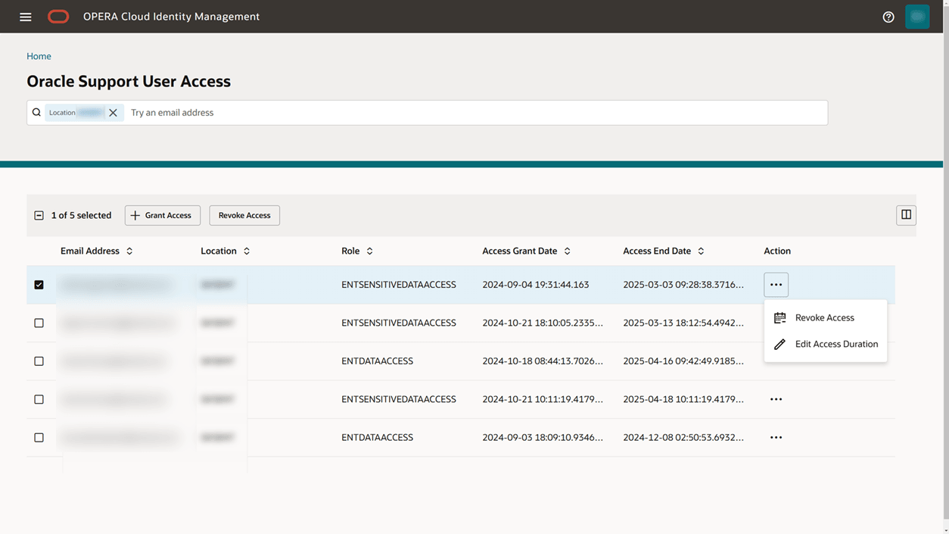949x534 pixels.
Task: Click the Action column header
Action: pos(777,251)
